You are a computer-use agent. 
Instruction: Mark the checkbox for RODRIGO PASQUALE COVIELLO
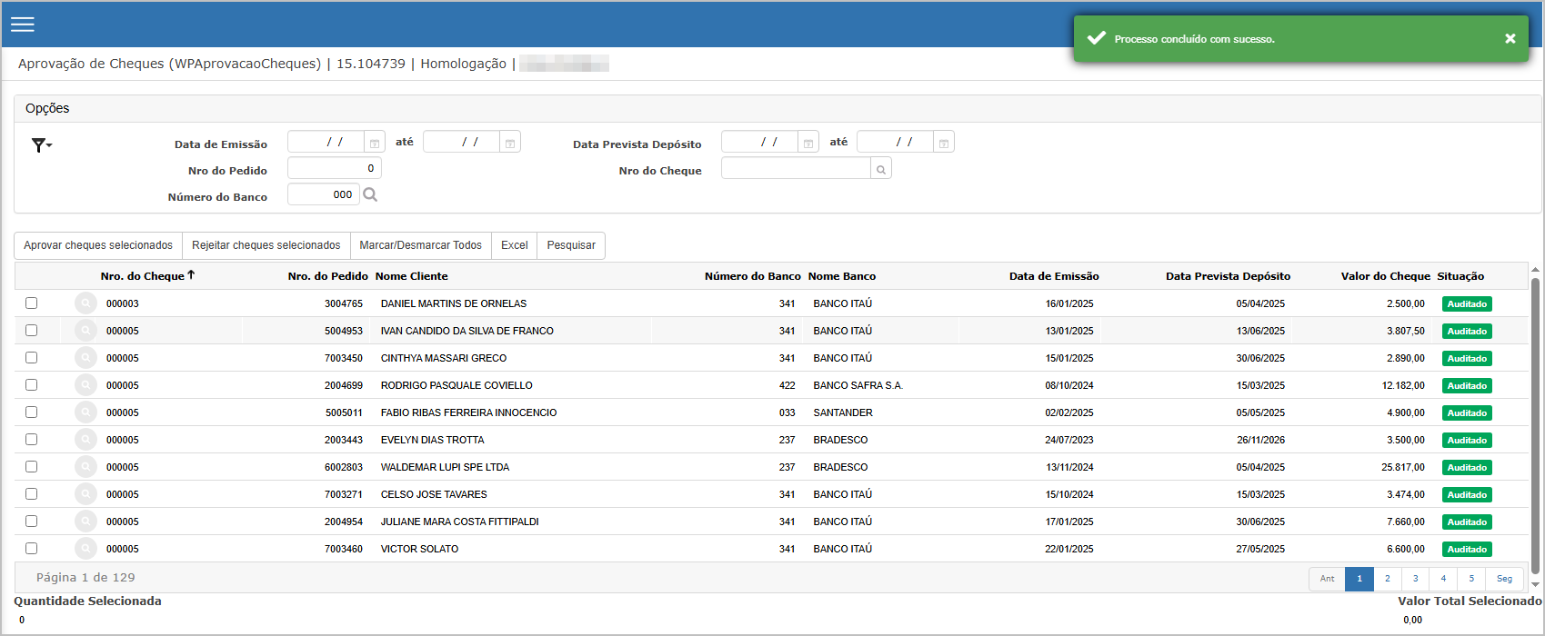[32, 385]
